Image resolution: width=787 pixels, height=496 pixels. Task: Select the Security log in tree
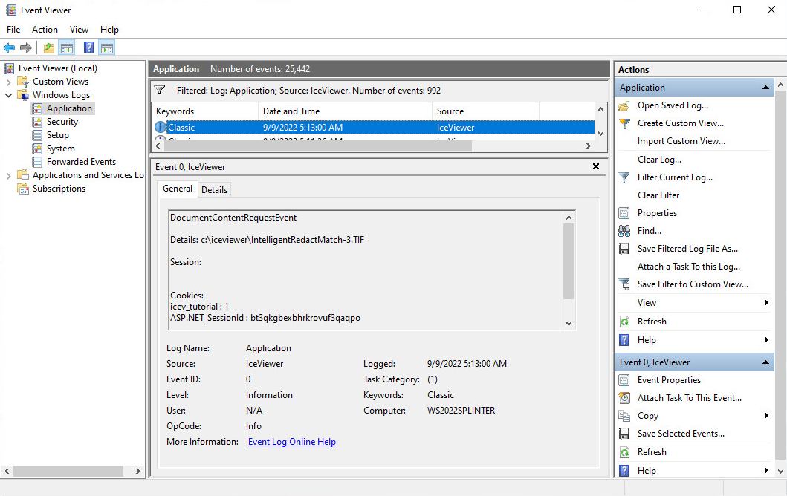click(62, 122)
